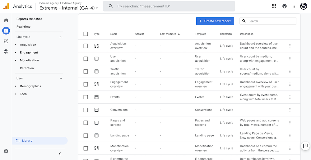The height and width of the screenshot is (160, 311).
Task: Expand the Acquisition tree item
Action: pos(16,45)
